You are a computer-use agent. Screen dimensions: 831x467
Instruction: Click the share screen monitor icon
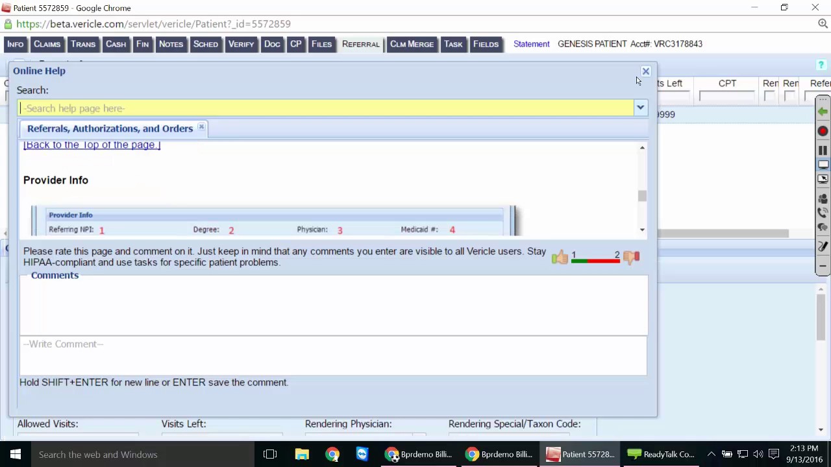[x=823, y=165]
